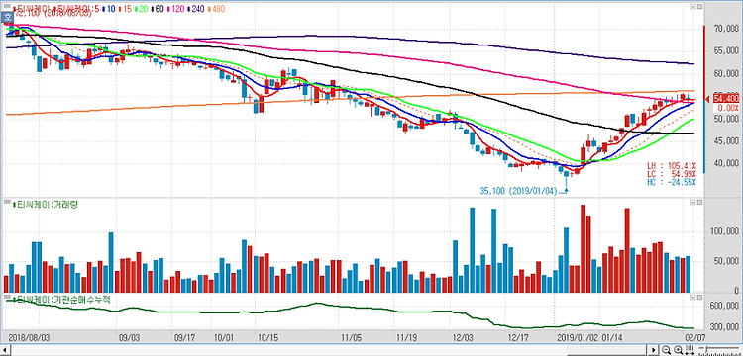Image resolution: width=743 pixels, height=356 pixels.
Task: Select the 10-day moving average legend
Action: click(x=109, y=9)
